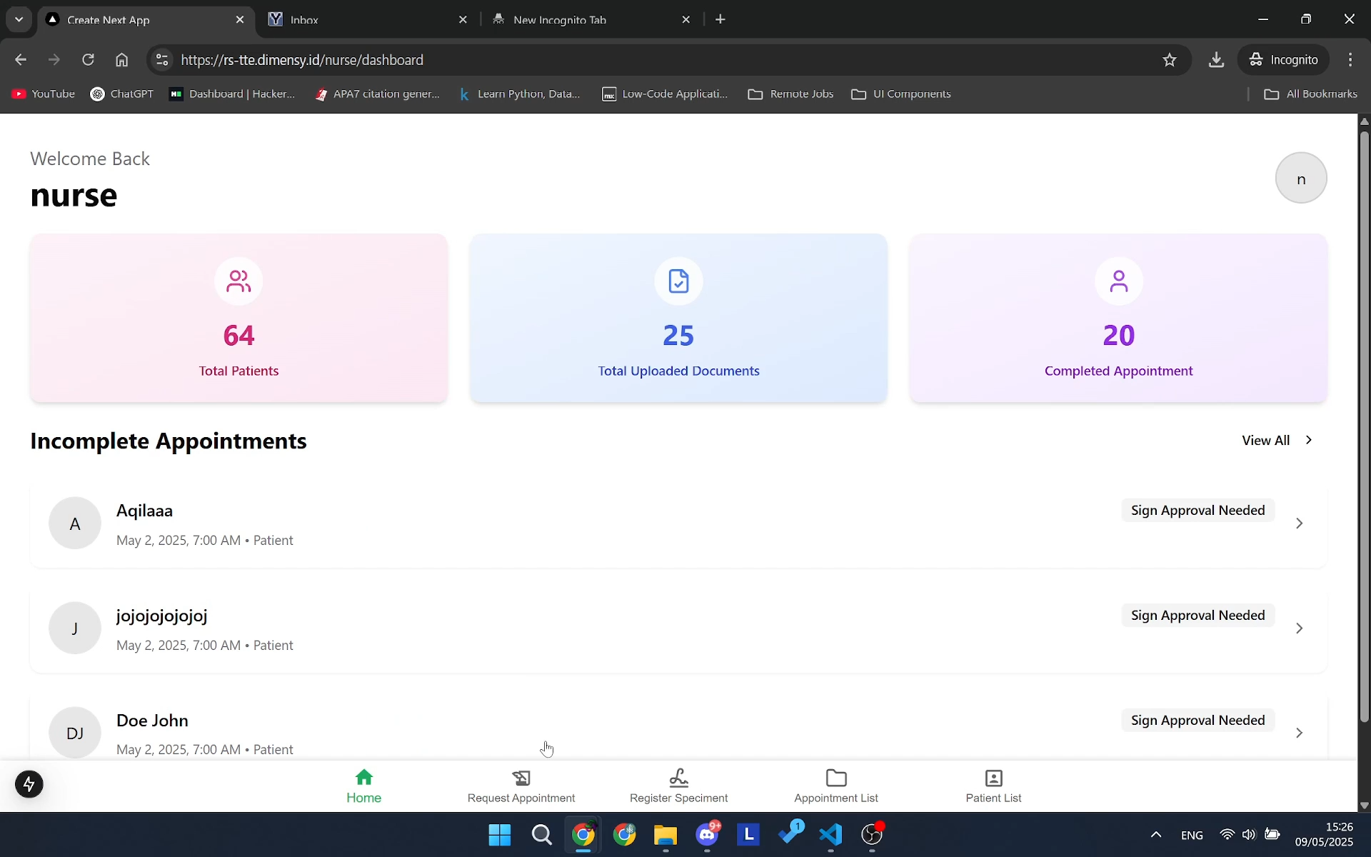Open the Register Speciment icon
This screenshot has height=857, width=1371.
678,786
